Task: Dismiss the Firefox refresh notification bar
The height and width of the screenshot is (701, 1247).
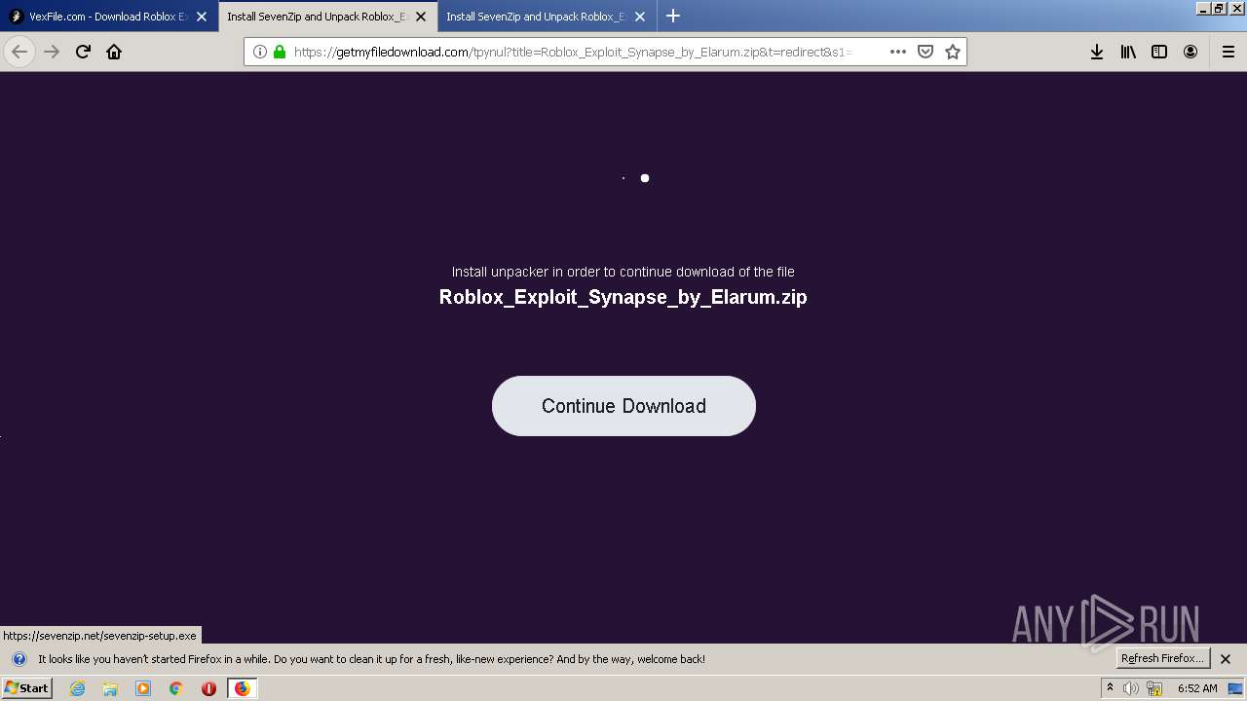Action: click(1226, 659)
